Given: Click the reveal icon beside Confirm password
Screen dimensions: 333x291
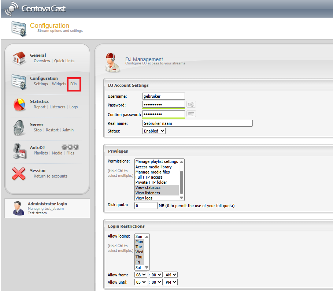Looking at the screenshot, I should click(x=191, y=114).
